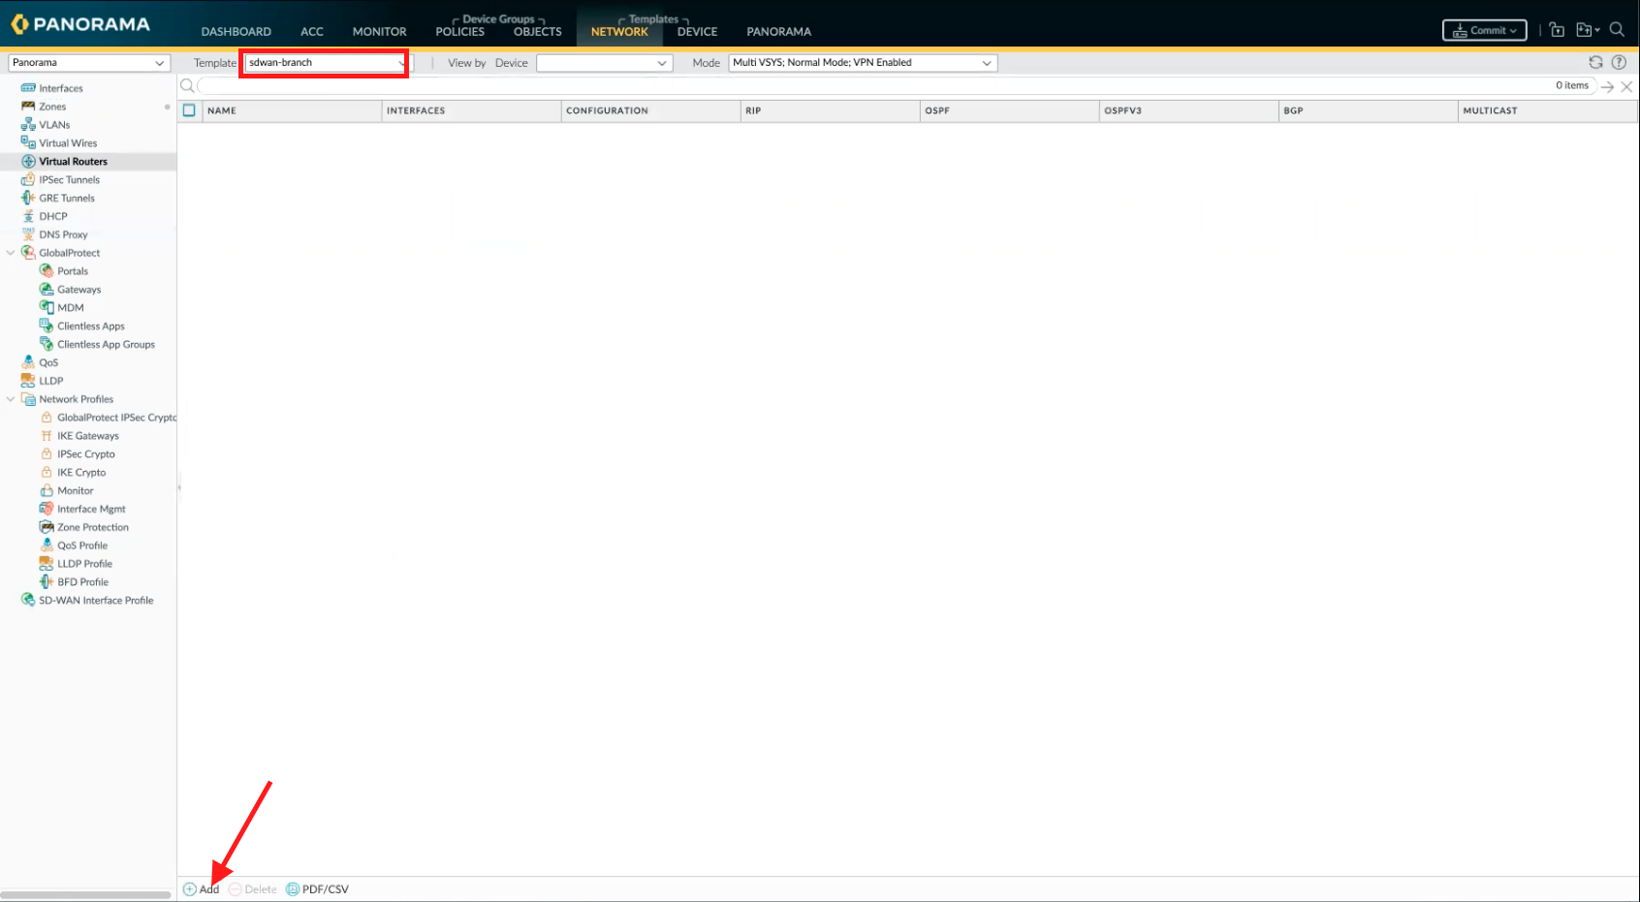The image size is (1640, 902).
Task: Go to the PANORAMA tab
Action: (779, 32)
